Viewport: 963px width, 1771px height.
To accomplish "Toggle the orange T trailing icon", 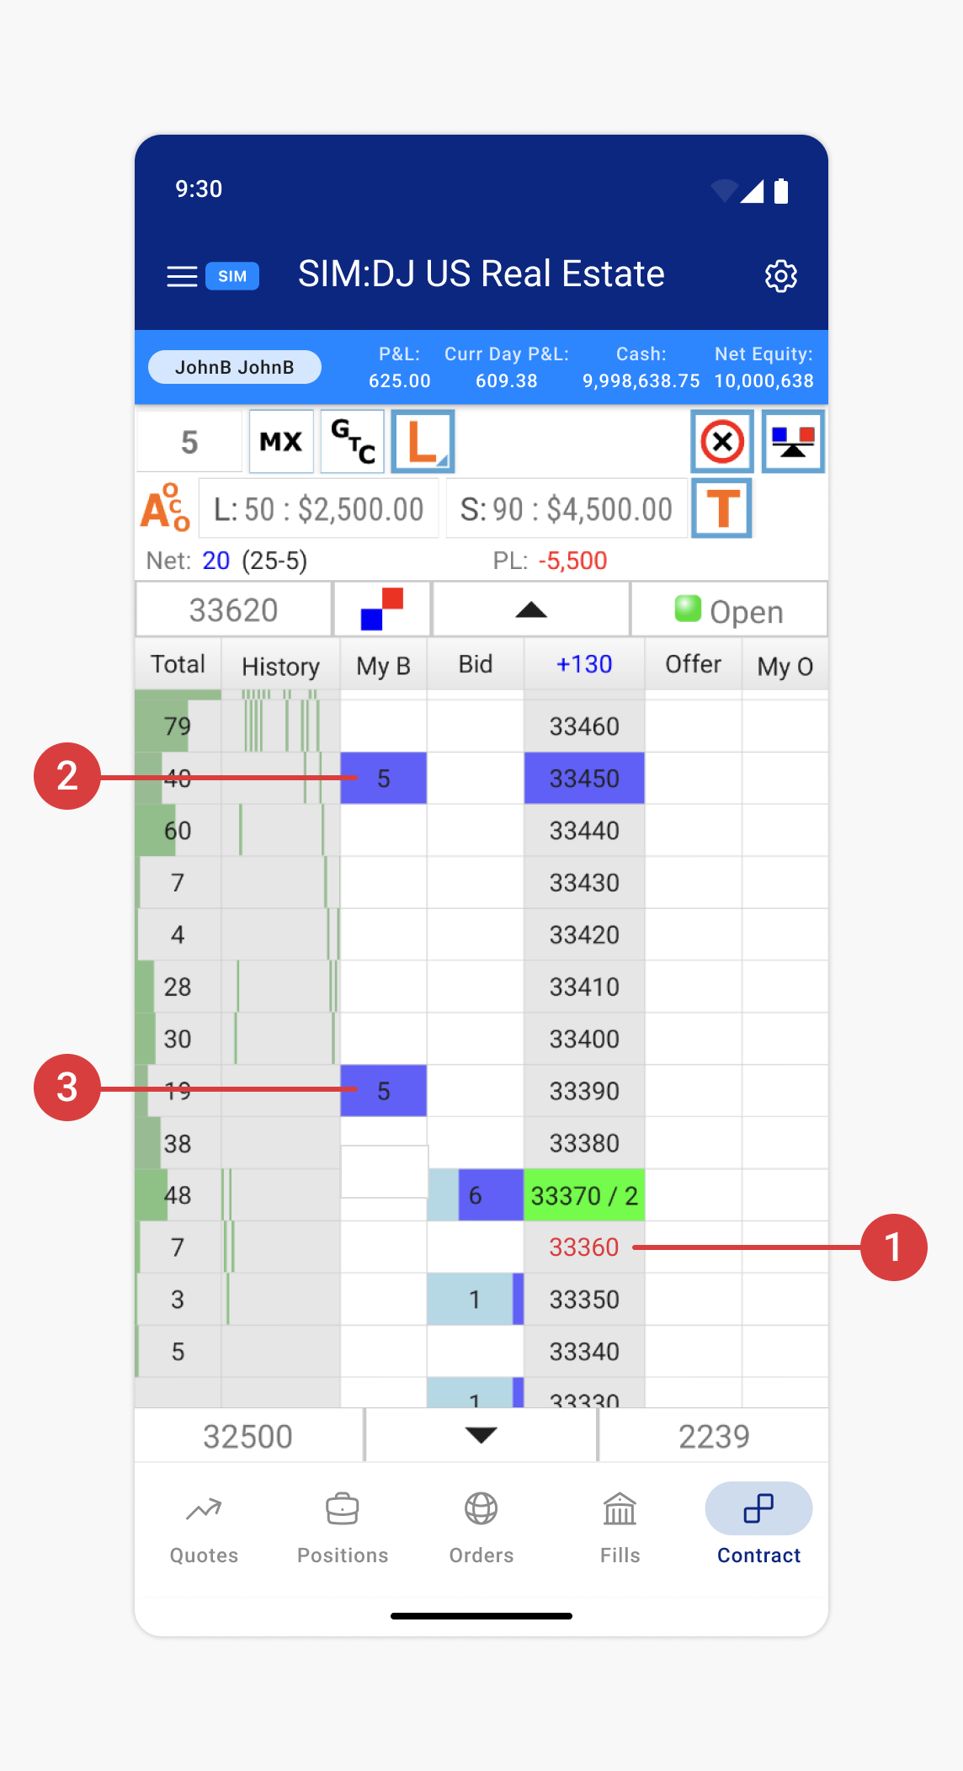I will tap(721, 508).
